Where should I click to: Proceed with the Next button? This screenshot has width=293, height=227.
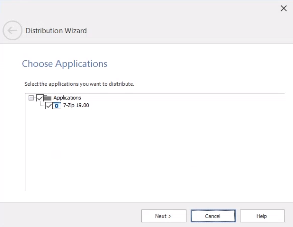[164, 216]
